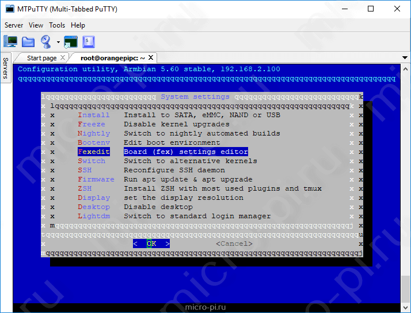Expand the Servers side panel

6,68
